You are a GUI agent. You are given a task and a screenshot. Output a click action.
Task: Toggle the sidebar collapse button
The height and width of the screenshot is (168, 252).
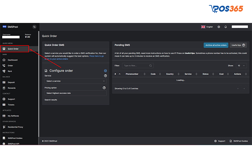(34, 27)
